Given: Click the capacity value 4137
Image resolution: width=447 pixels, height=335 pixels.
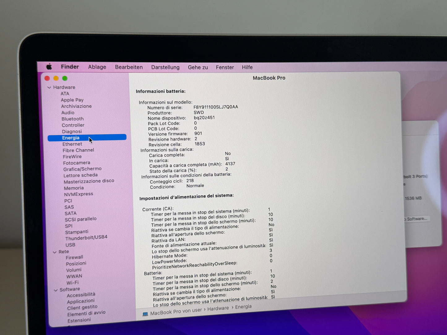Looking at the screenshot, I should 230,164.
